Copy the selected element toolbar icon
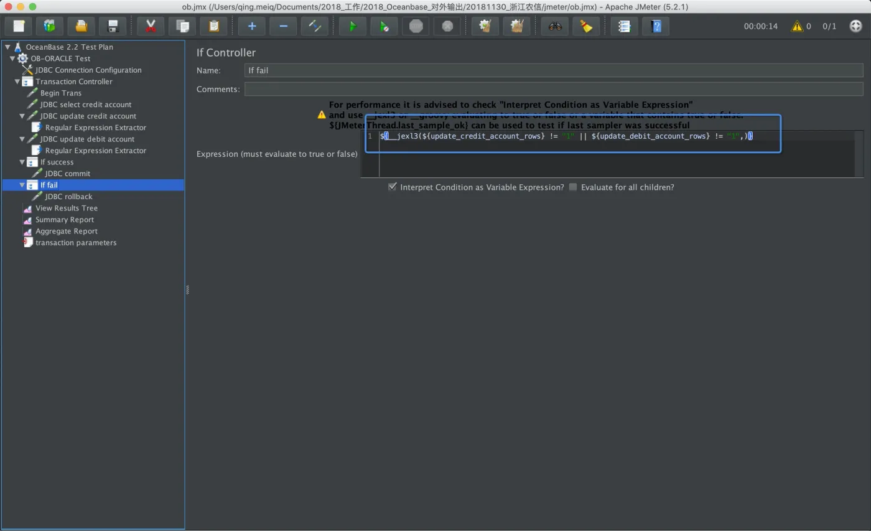The height and width of the screenshot is (531, 871). (182, 26)
